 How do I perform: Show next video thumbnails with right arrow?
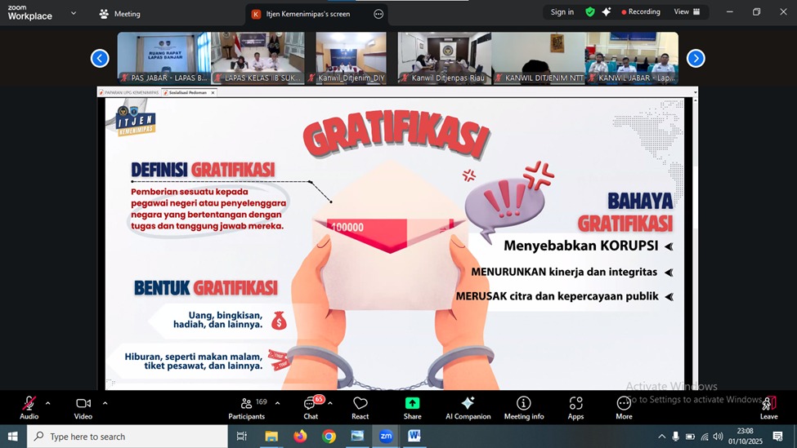(x=696, y=58)
